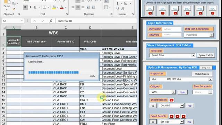Viewport: 222px width, 125px height.
Task: Apply the red font color A
Action: pos(62,7)
